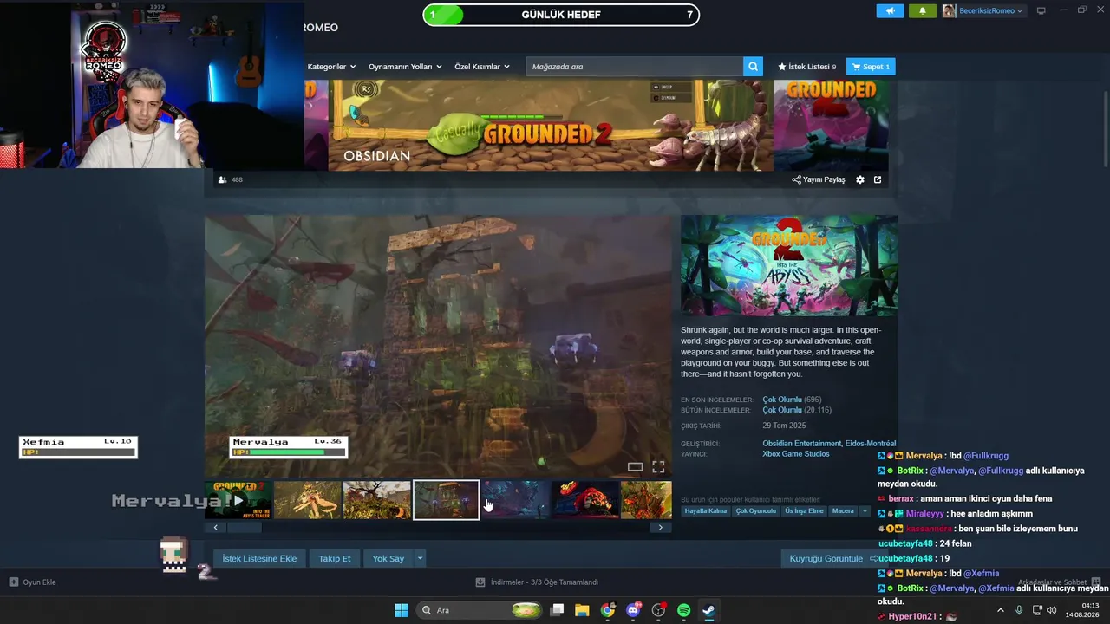
Task: Select the Macera tag
Action: [x=843, y=511]
